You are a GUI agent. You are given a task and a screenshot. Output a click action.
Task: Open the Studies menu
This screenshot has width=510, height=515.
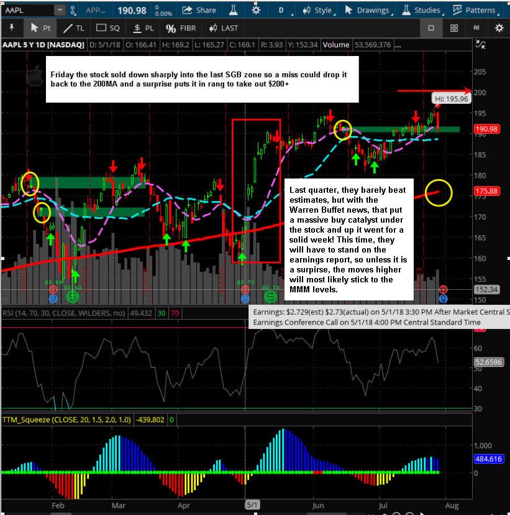tap(422, 10)
